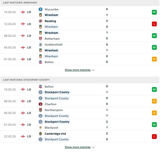Image resolution: width=161 pixels, height=152 pixels.
Task: Click the England flag on the 15.03.25 Wycombe row
Action: [x=23, y=12]
